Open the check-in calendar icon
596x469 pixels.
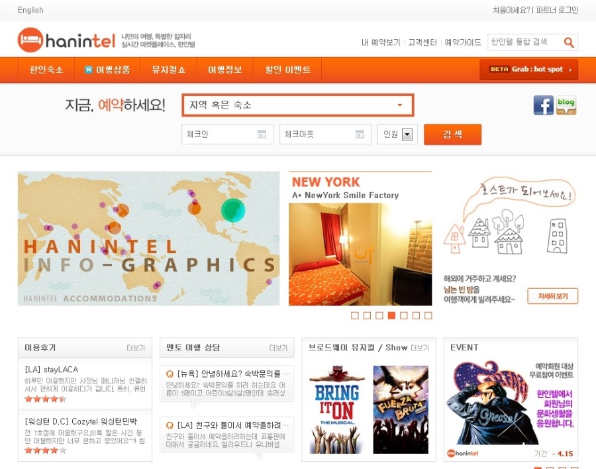pos(262,134)
